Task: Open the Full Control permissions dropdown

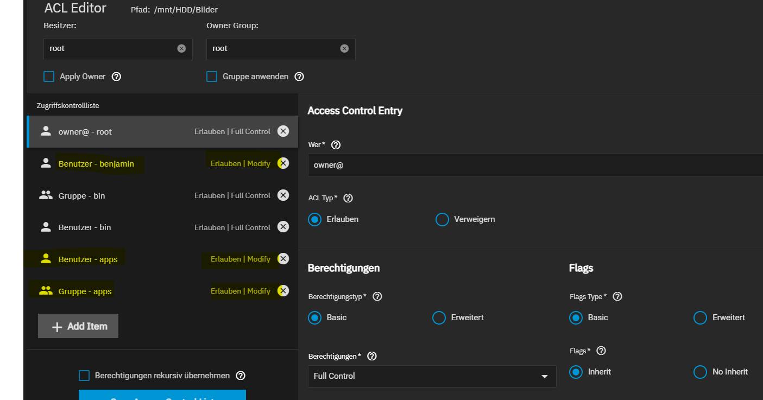Action: point(432,376)
